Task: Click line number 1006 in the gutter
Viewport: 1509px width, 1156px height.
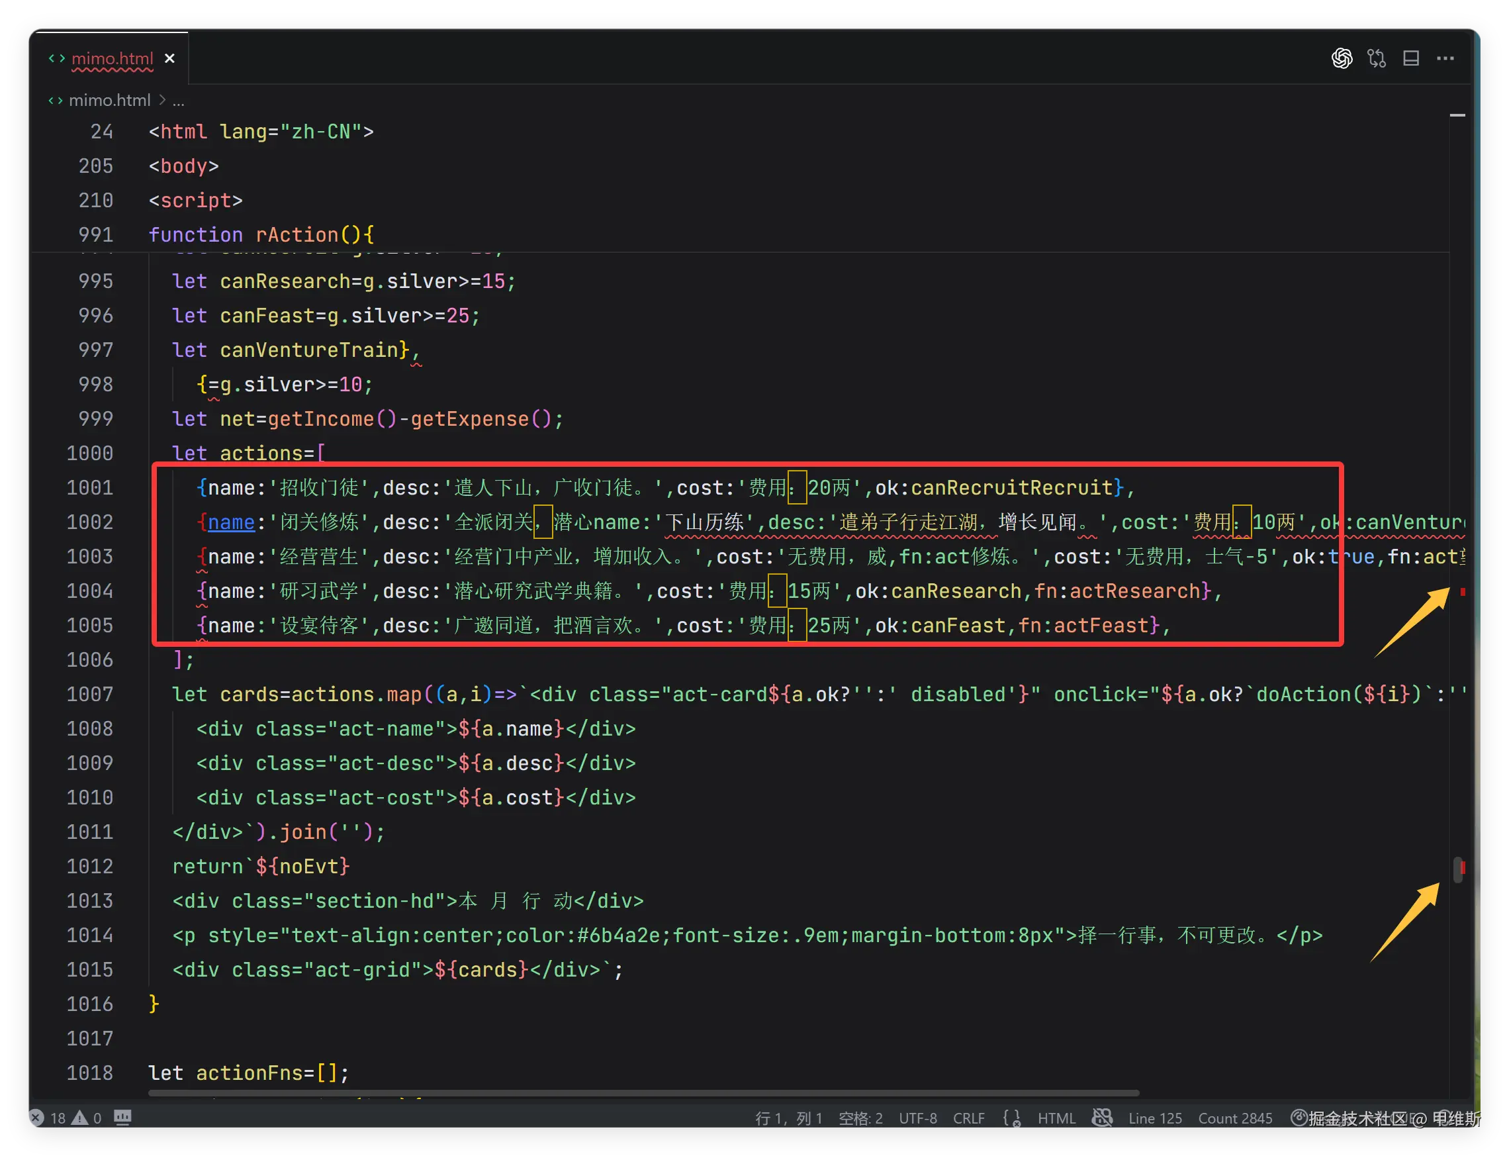Action: [x=89, y=660]
